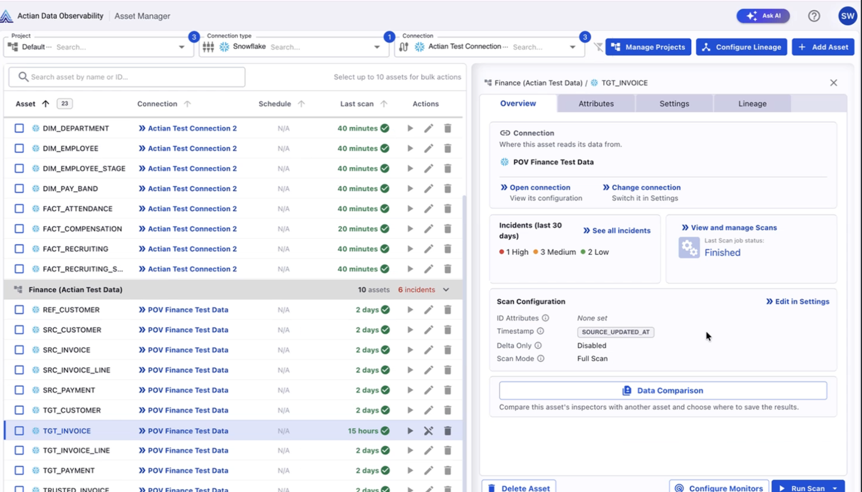The width and height of the screenshot is (862, 492).
Task: Sort by Connection column arrow
Action: pyautogui.click(x=187, y=104)
